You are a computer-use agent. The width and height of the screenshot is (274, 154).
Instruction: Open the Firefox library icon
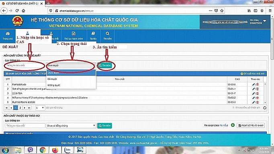click(249, 11)
